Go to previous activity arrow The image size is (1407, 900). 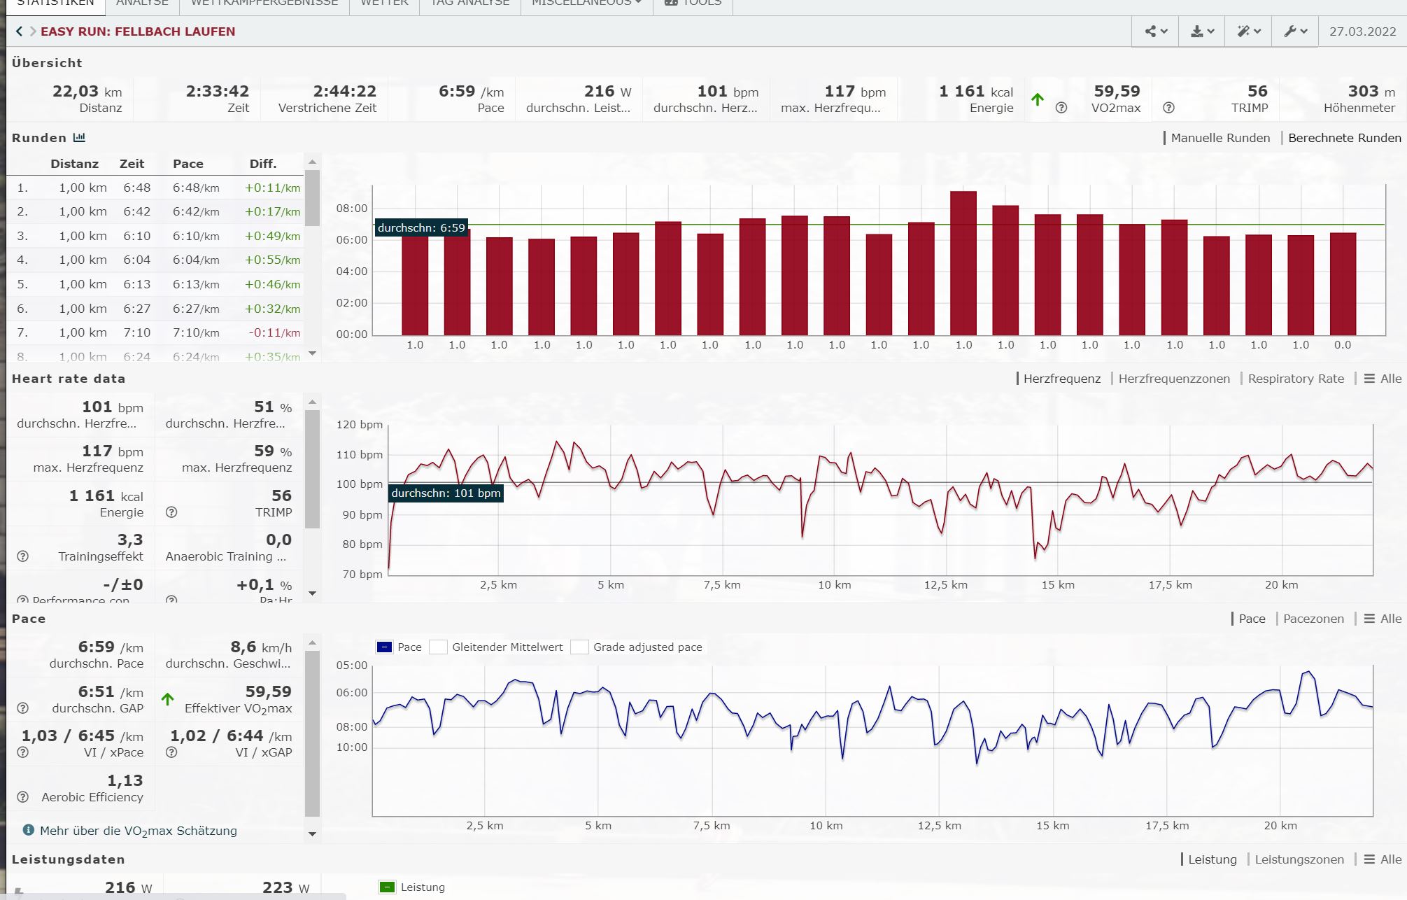click(x=19, y=31)
